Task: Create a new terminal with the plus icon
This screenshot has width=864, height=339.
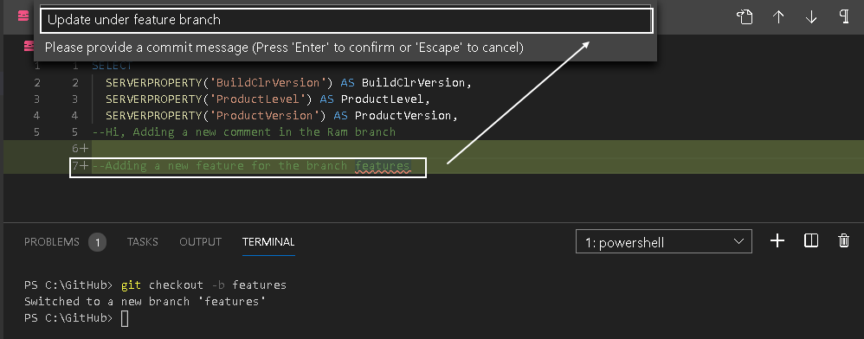Action: pyautogui.click(x=777, y=240)
